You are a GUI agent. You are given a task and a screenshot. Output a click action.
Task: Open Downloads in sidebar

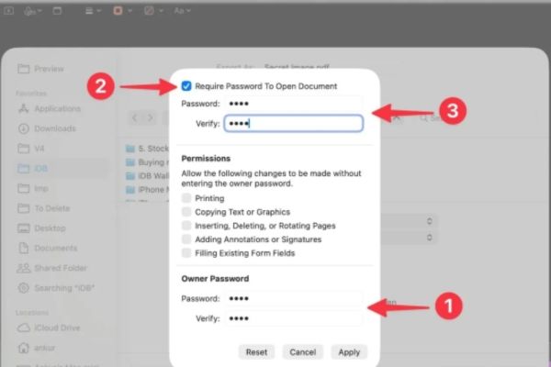(47, 128)
